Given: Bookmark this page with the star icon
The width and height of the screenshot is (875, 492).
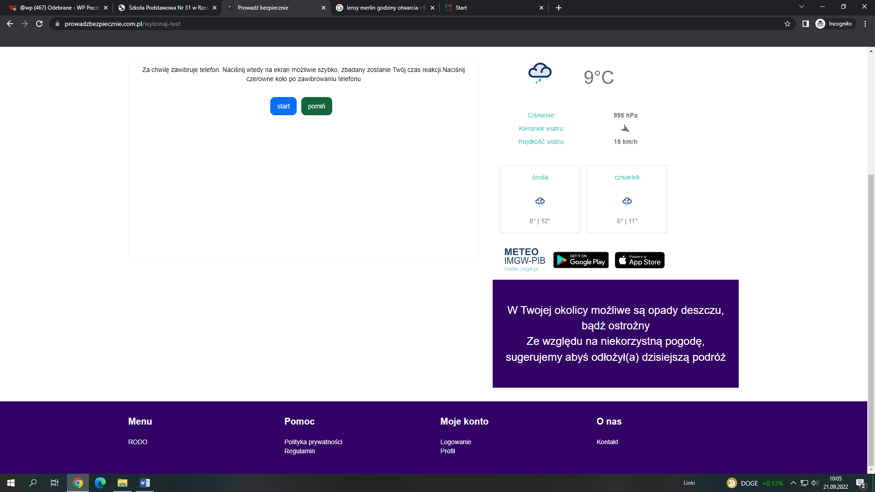Looking at the screenshot, I should [x=787, y=24].
